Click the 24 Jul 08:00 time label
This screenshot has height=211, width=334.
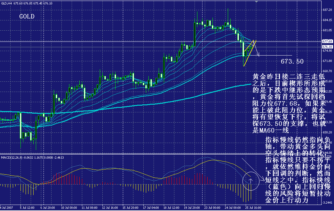[233, 207]
